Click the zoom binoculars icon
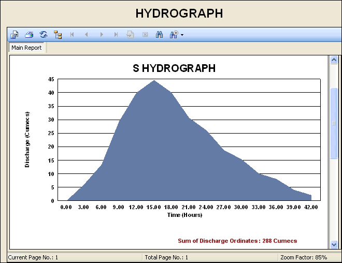 point(174,35)
